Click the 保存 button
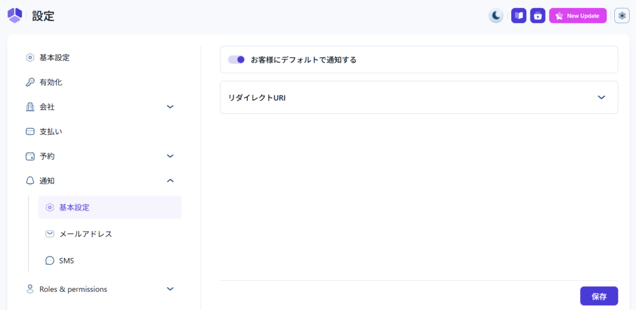The height and width of the screenshot is (310, 636). (599, 296)
